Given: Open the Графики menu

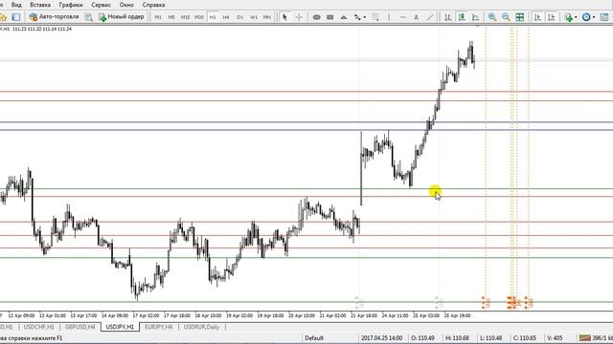Looking at the screenshot, I should [71, 5].
